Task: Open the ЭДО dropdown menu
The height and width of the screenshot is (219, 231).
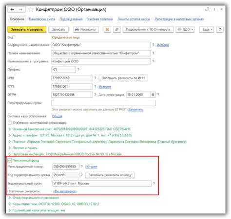Action: point(185,30)
